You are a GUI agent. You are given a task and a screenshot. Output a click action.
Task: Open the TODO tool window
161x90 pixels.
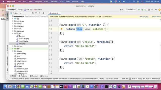(x=13, y=76)
